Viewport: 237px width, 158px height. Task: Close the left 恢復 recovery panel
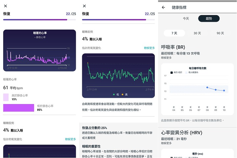(6, 6)
